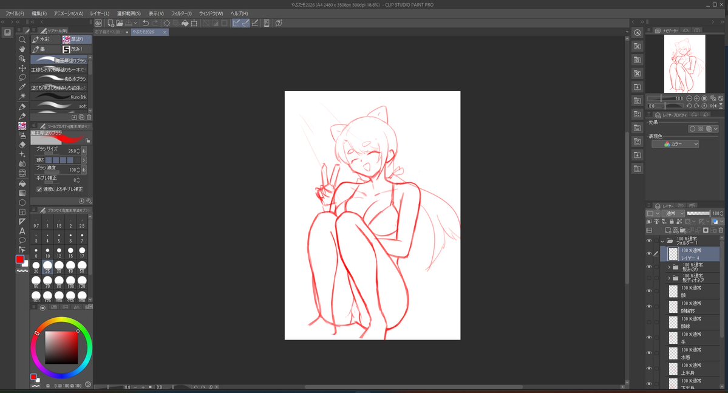Select the Text tool
Viewport: 728px width, 393px height.
pyautogui.click(x=22, y=231)
